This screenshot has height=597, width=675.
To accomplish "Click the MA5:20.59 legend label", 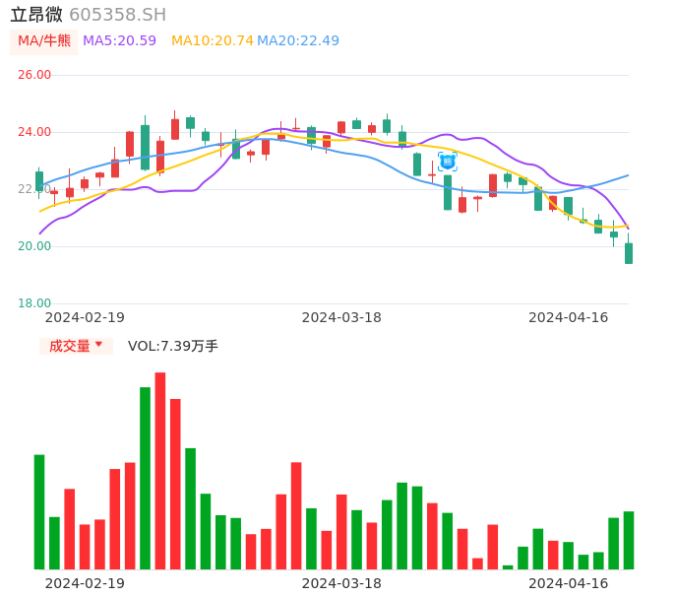I will pos(119,40).
